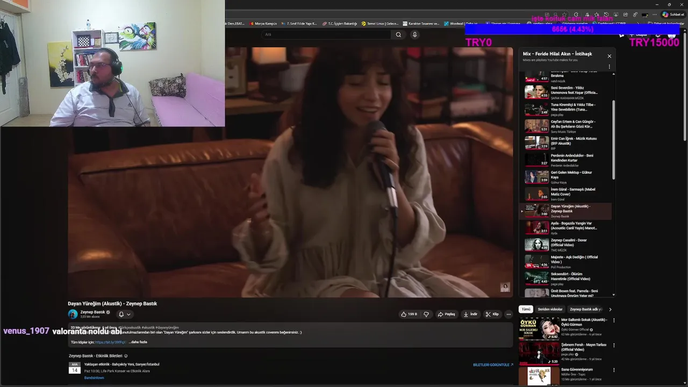
Task: Expand description with '...daha fazla'
Action: (x=138, y=342)
